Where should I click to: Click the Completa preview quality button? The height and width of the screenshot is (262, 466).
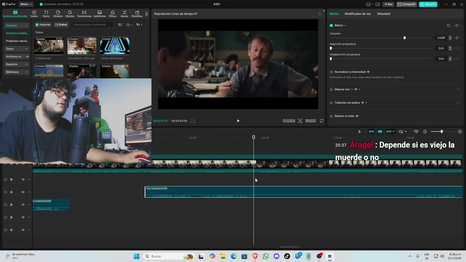289,121
